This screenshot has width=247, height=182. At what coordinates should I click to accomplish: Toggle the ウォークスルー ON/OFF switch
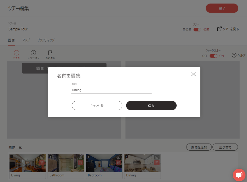tap(213, 56)
